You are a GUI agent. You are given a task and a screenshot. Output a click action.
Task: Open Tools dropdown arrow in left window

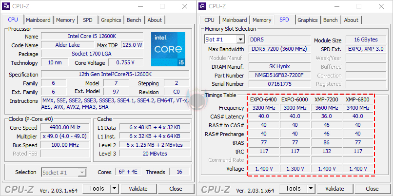114,189
